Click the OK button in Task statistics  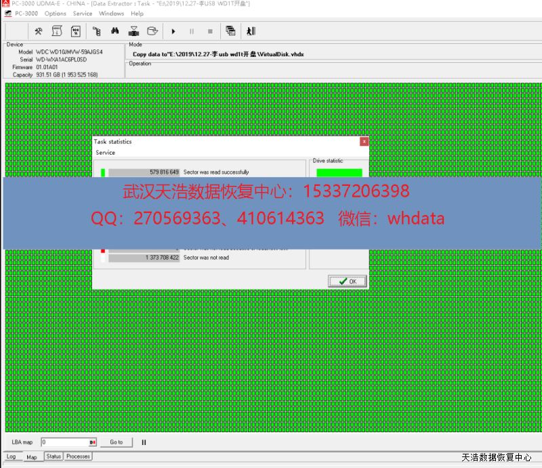[x=348, y=281]
